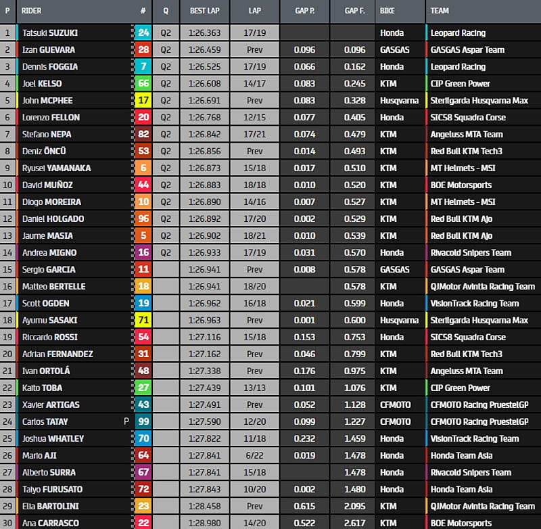Select Xavier Artigas's number 43 badge
Image resolution: width=541 pixels, height=529 pixels.
[143, 405]
